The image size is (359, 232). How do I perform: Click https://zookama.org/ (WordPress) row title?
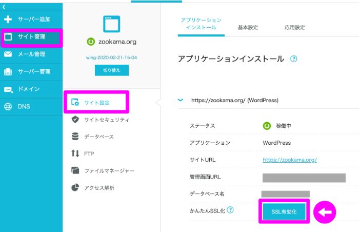235,100
